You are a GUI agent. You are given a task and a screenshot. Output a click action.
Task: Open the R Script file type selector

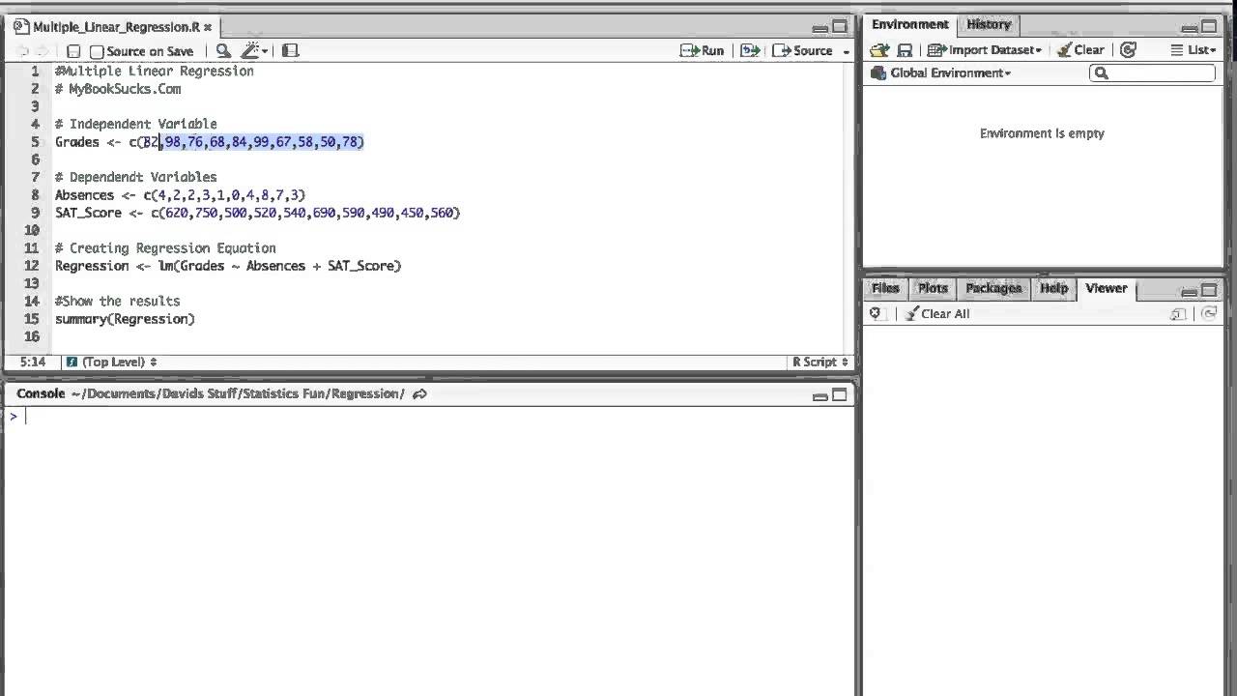point(820,362)
